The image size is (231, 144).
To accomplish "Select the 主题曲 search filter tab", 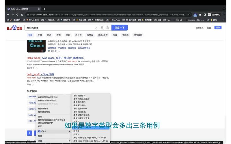I will (x=125, y=35).
